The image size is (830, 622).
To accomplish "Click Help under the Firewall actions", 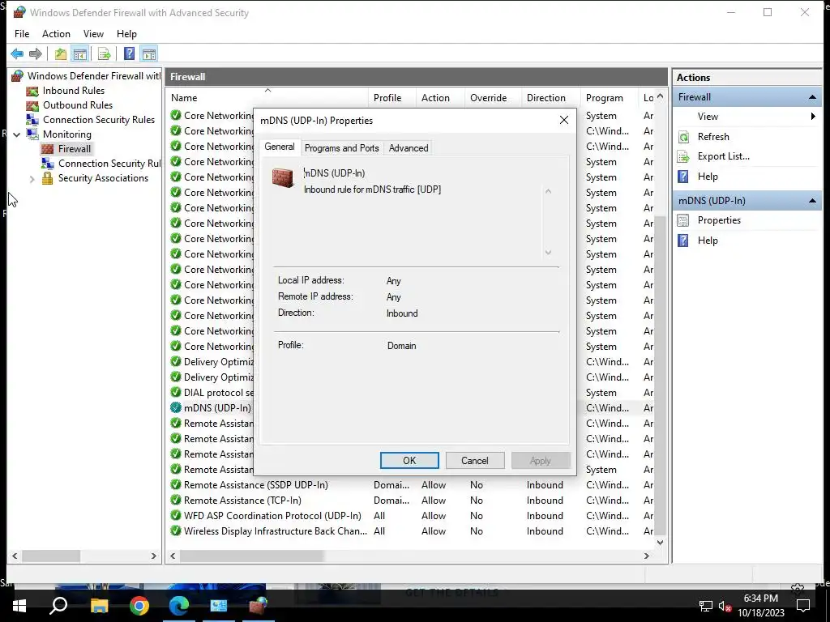I will click(707, 177).
